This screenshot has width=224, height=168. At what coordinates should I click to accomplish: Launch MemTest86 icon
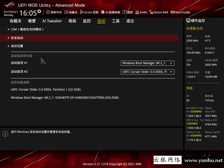pyautogui.click(x=173, y=12)
